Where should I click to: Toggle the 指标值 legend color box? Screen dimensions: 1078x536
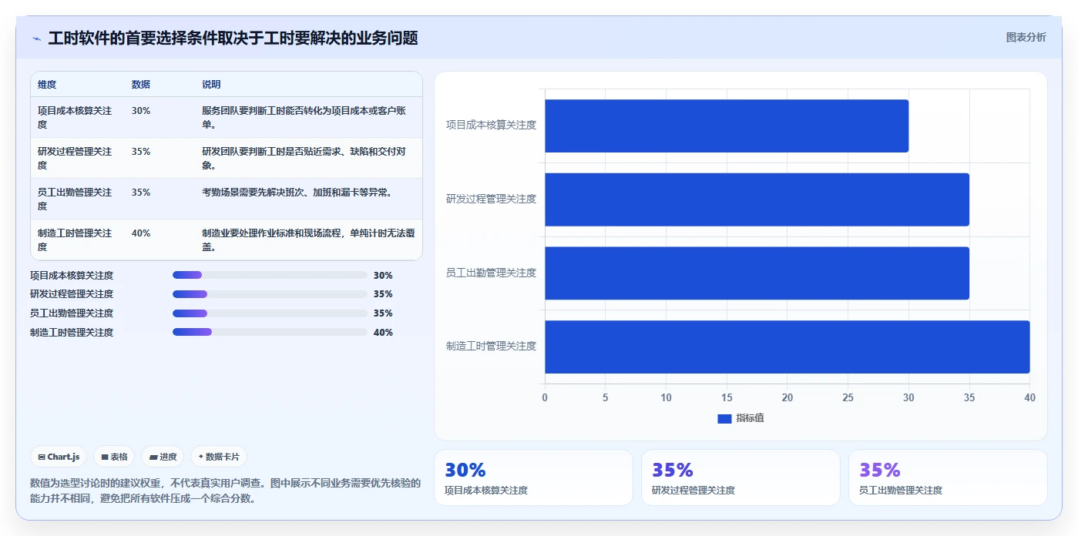click(x=724, y=418)
